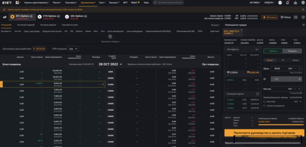Enable the Post-Only checkbox
The width and height of the screenshot is (306, 147).
coord(264,102)
